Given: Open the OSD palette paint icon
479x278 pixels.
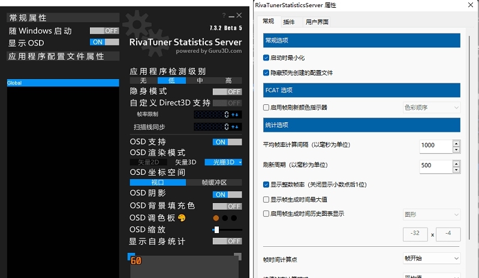Looking at the screenshot, I should [x=182, y=218].
